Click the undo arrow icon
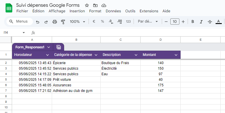Viewport: 225px width, 113px height. point(38,22)
